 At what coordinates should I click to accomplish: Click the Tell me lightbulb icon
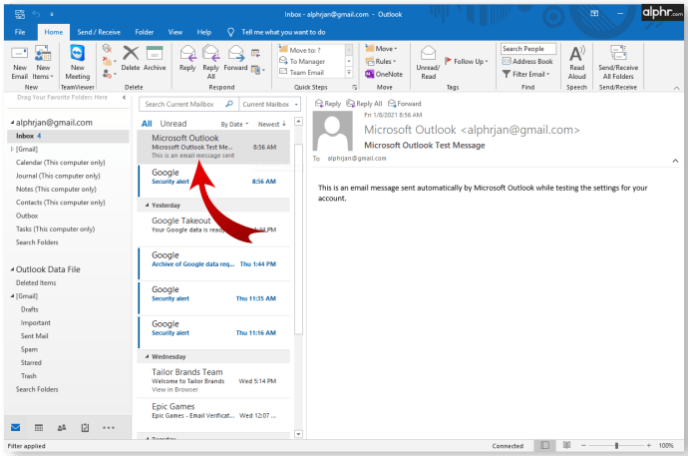(x=230, y=32)
